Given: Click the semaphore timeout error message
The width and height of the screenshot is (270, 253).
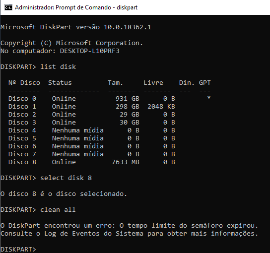Looking at the screenshot, I should coord(129,226).
